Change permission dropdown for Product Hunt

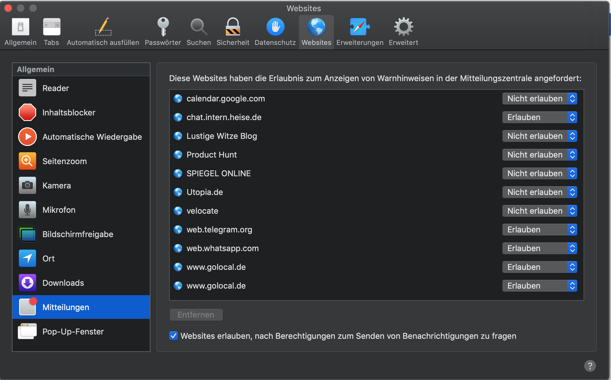(540, 155)
